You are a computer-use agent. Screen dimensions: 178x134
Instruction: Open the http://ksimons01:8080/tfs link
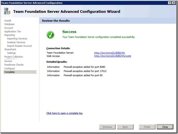pyautogui.click(x=109, y=53)
